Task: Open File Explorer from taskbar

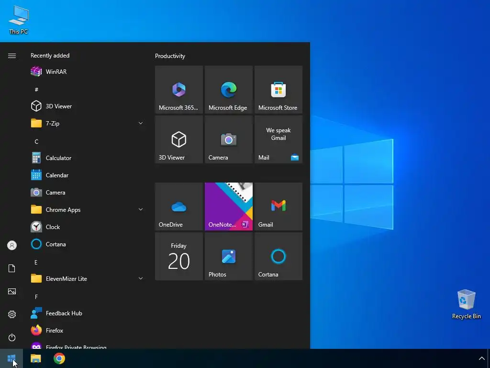Action: pyautogui.click(x=35, y=358)
